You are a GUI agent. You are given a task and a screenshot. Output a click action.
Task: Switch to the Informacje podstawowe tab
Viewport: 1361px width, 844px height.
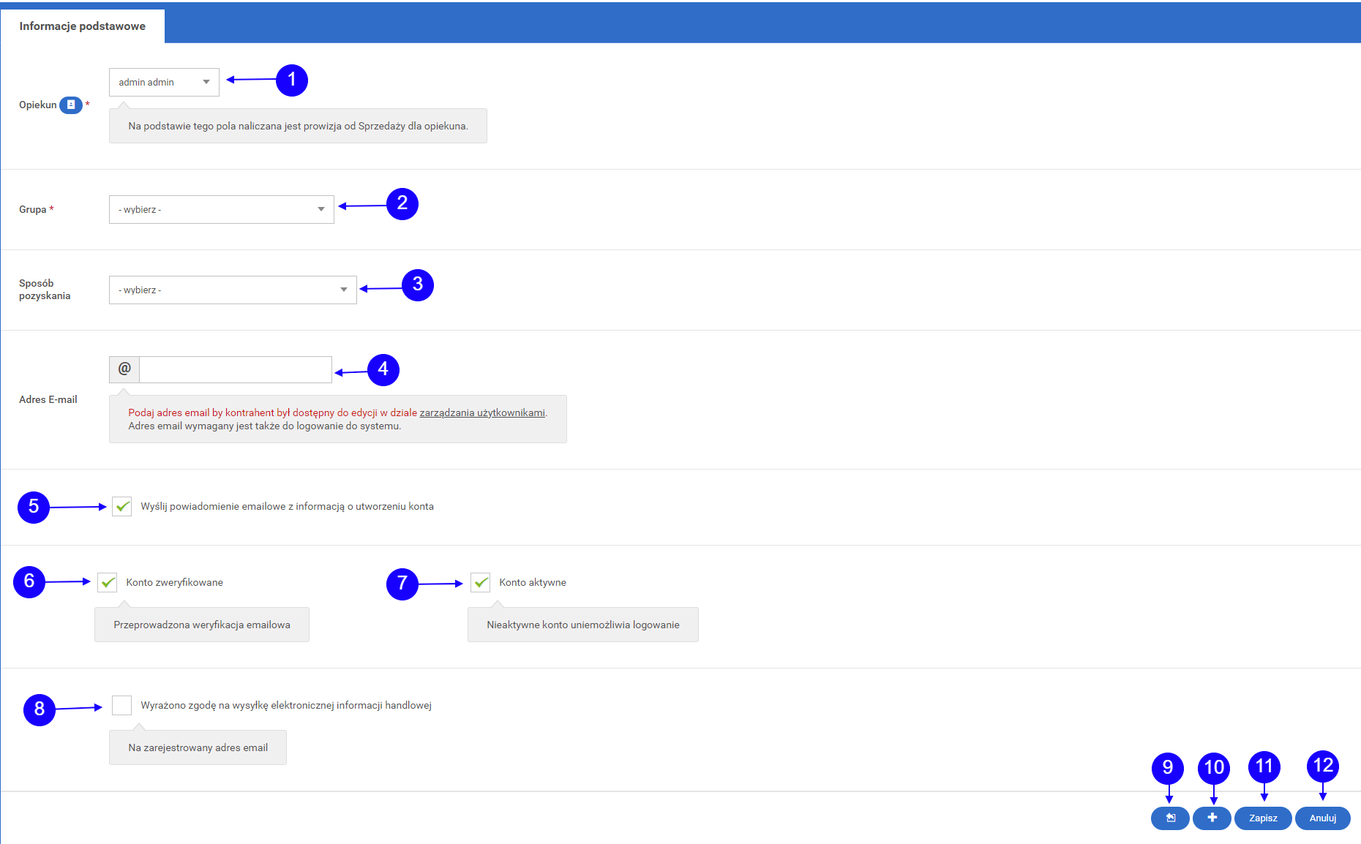[83, 26]
